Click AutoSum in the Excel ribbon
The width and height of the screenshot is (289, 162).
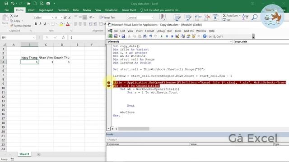230,16
